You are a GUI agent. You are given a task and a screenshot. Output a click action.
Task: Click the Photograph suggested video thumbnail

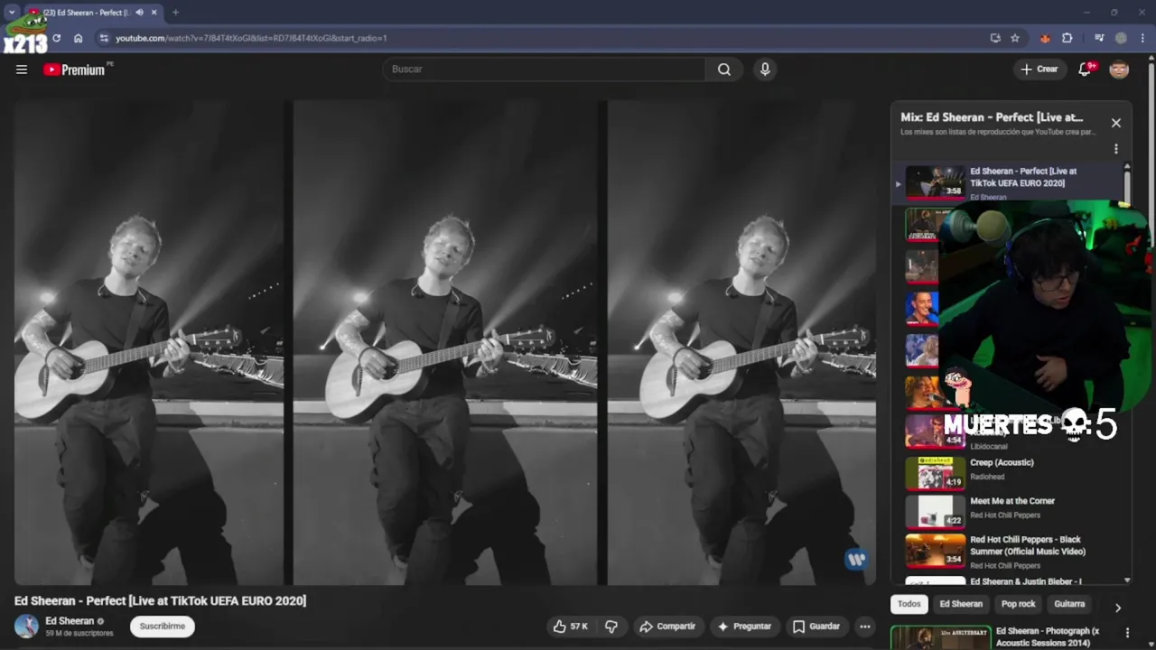click(940, 638)
